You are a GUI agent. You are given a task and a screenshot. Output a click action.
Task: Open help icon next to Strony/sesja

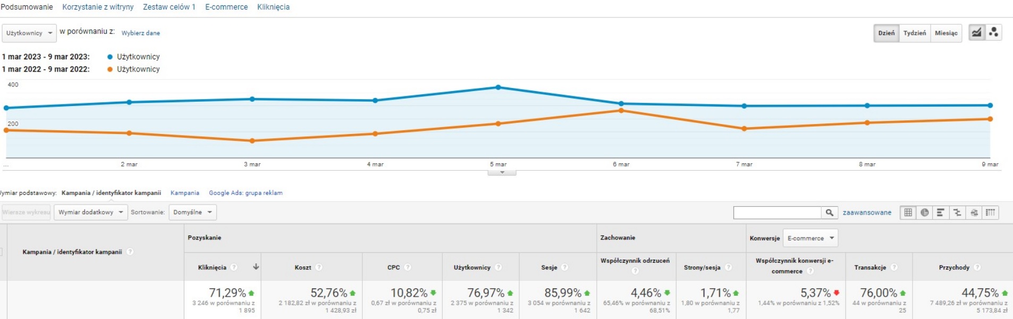729,267
